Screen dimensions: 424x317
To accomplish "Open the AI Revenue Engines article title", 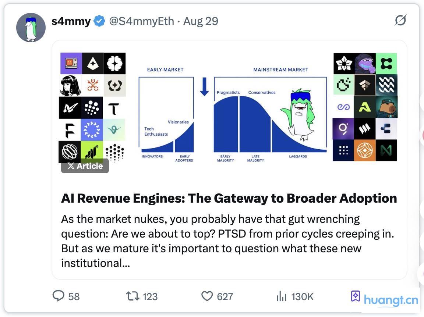I will point(229,198).
